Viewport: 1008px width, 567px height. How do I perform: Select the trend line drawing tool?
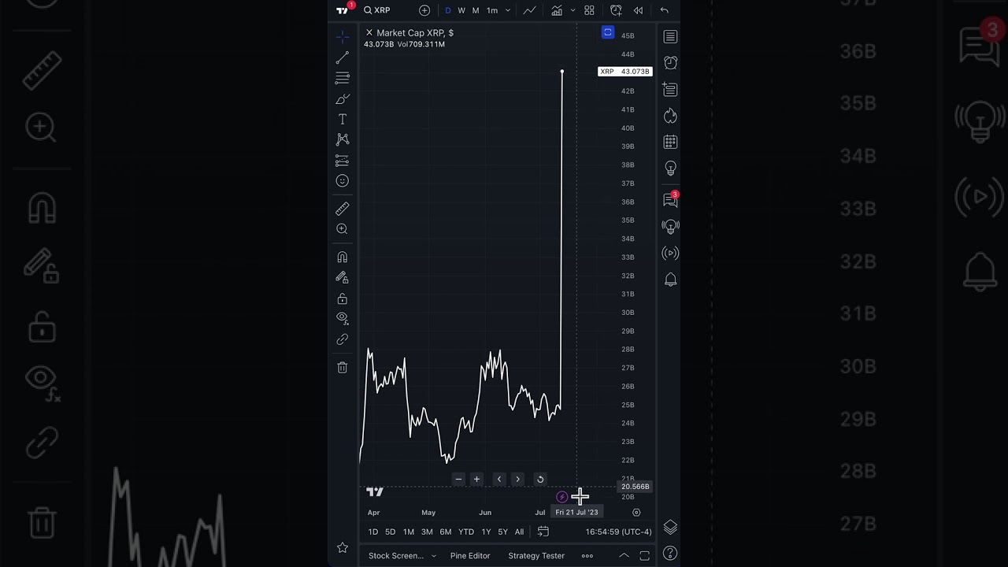343,58
